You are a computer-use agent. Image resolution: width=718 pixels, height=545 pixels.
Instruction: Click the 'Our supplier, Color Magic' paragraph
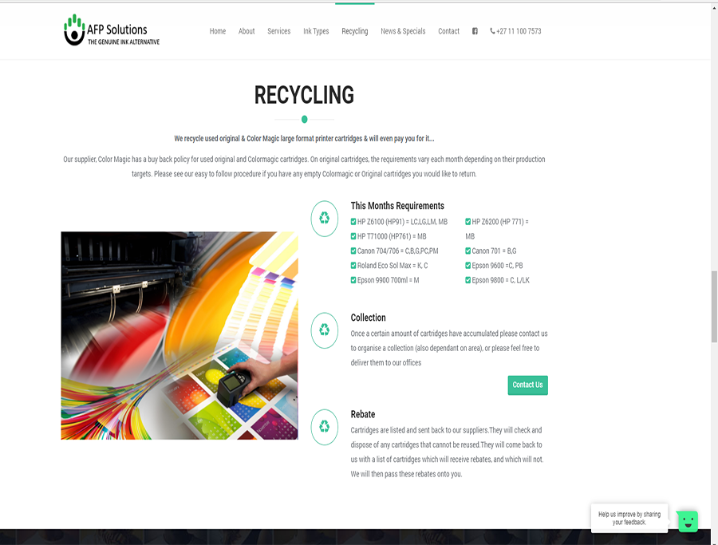pyautogui.click(x=304, y=167)
